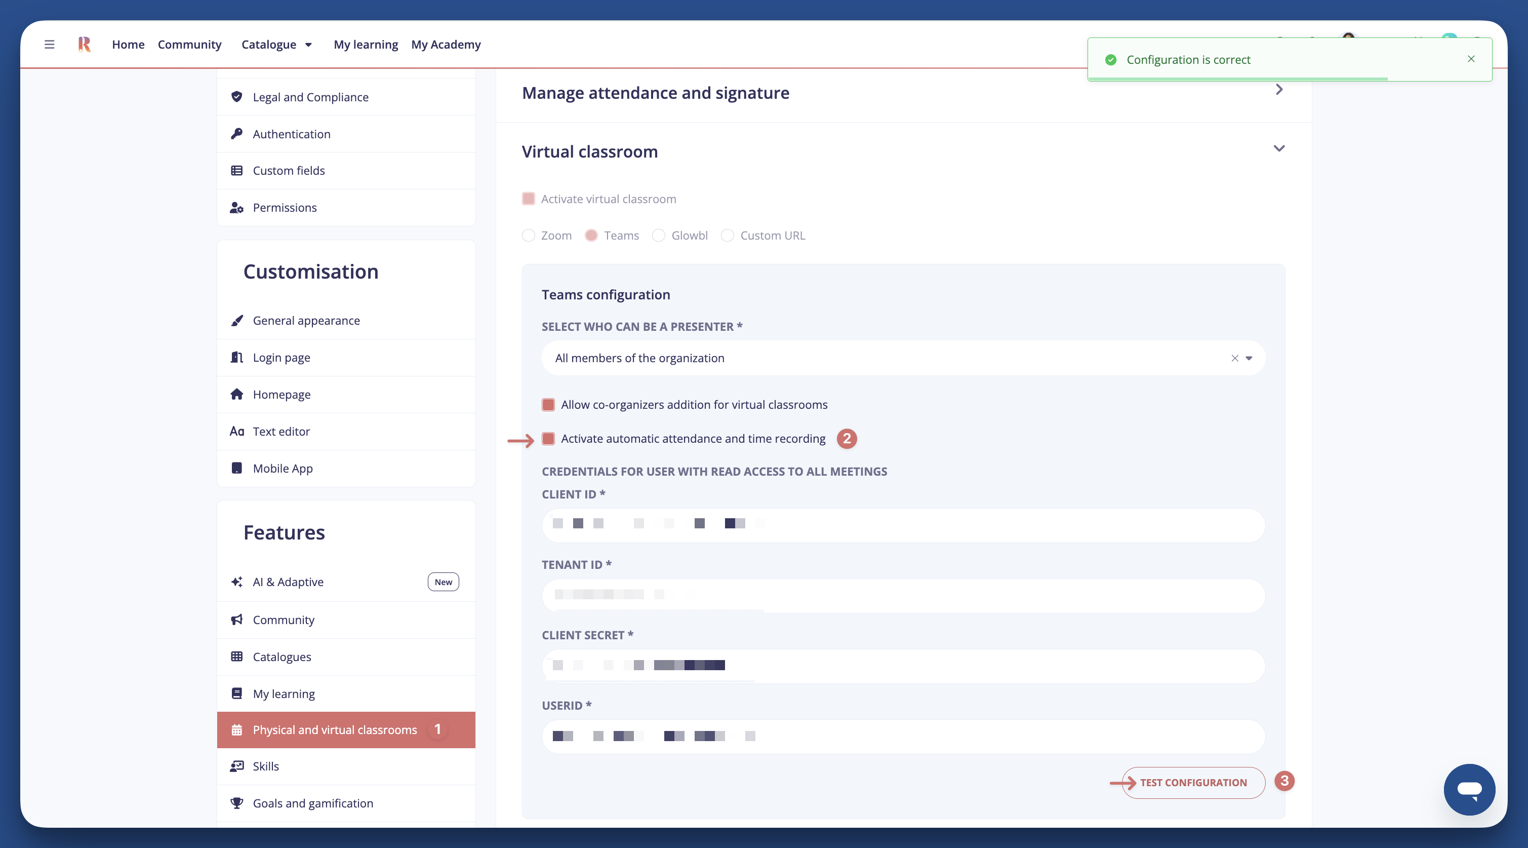Open the hamburger menu

[x=49, y=45]
